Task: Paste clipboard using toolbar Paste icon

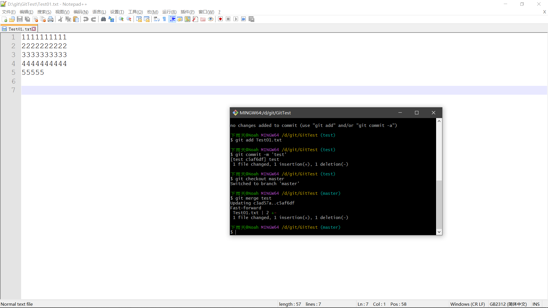Action: pos(76,19)
